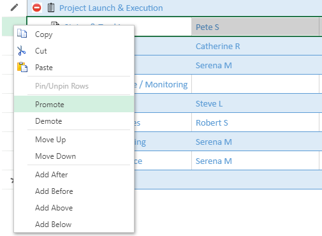Choose Move Up menu entry
The height and width of the screenshot is (236, 322).
pyautogui.click(x=74, y=140)
